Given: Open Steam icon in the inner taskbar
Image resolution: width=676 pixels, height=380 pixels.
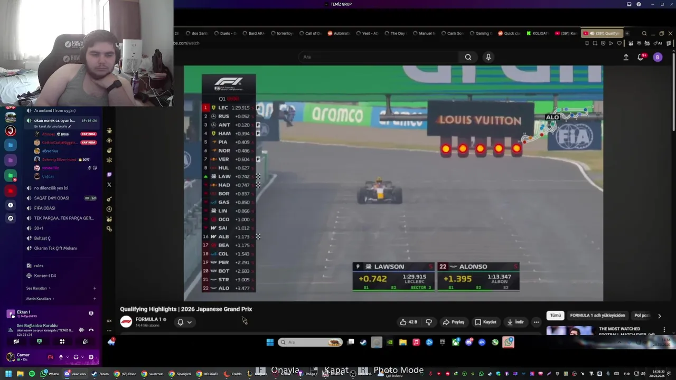Looking at the screenshot, I should pyautogui.click(x=363, y=342).
